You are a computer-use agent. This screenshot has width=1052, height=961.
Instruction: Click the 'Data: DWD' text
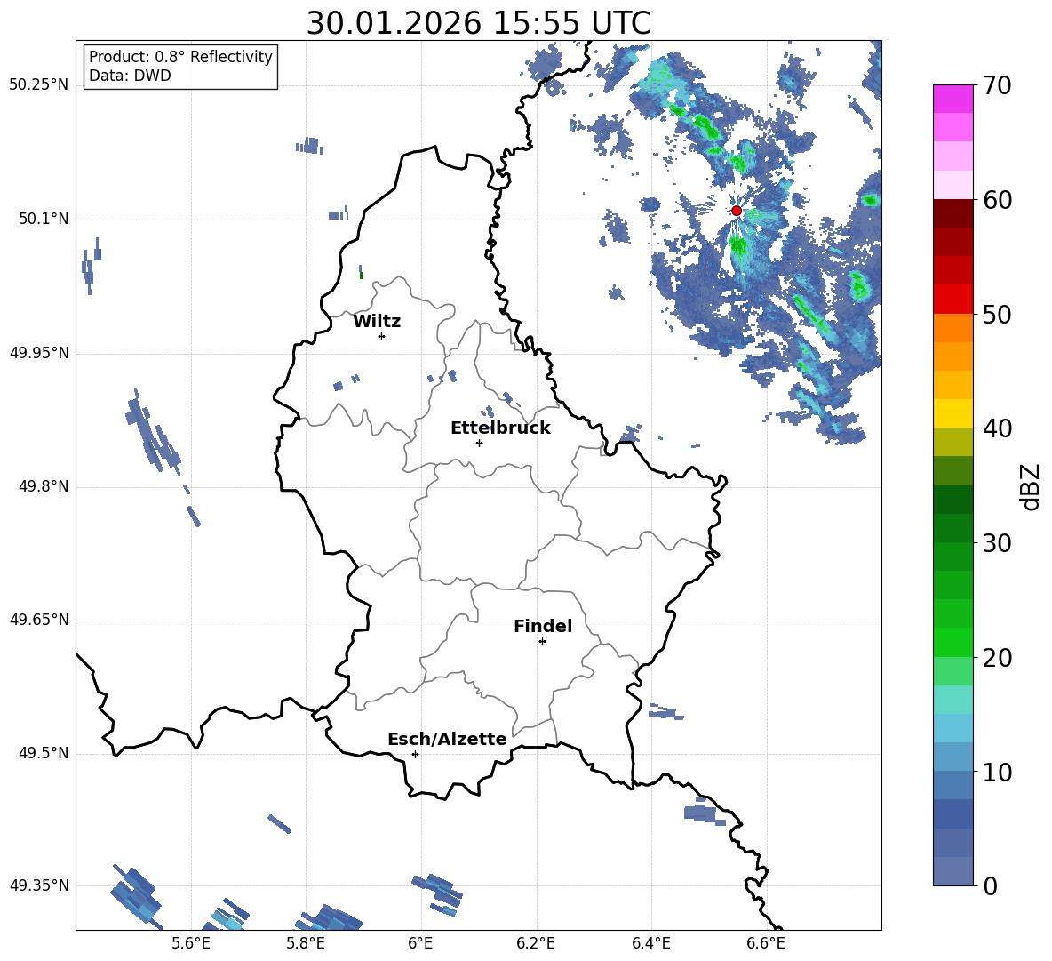tap(130, 76)
